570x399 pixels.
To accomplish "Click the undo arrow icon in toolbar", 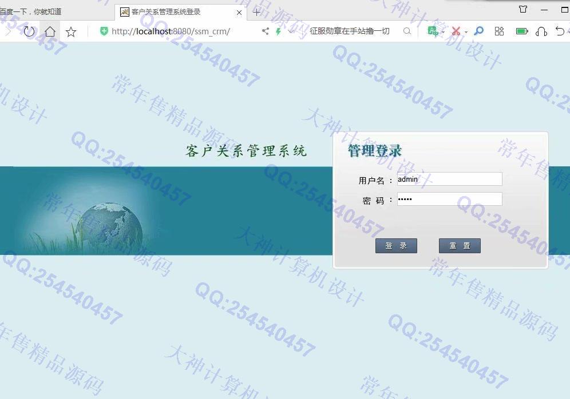I will 560,31.
